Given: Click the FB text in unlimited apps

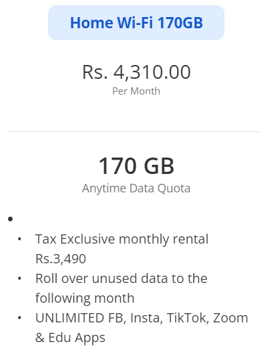Looking at the screenshot, I should pos(117,318).
